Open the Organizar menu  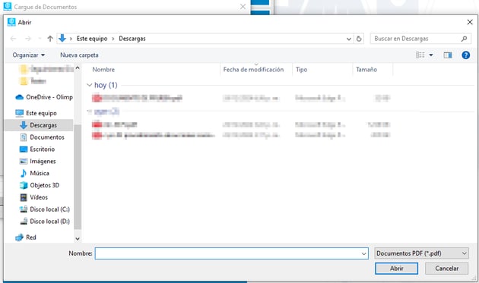pyautogui.click(x=28, y=55)
